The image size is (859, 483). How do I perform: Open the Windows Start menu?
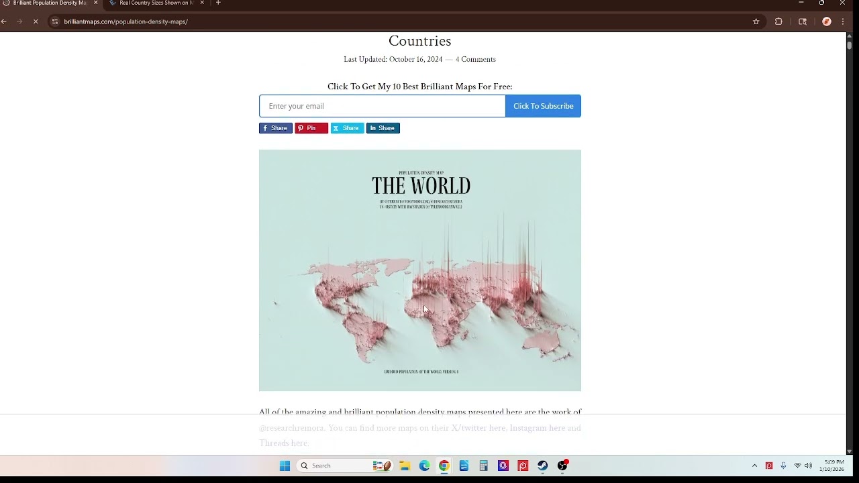pyautogui.click(x=285, y=466)
